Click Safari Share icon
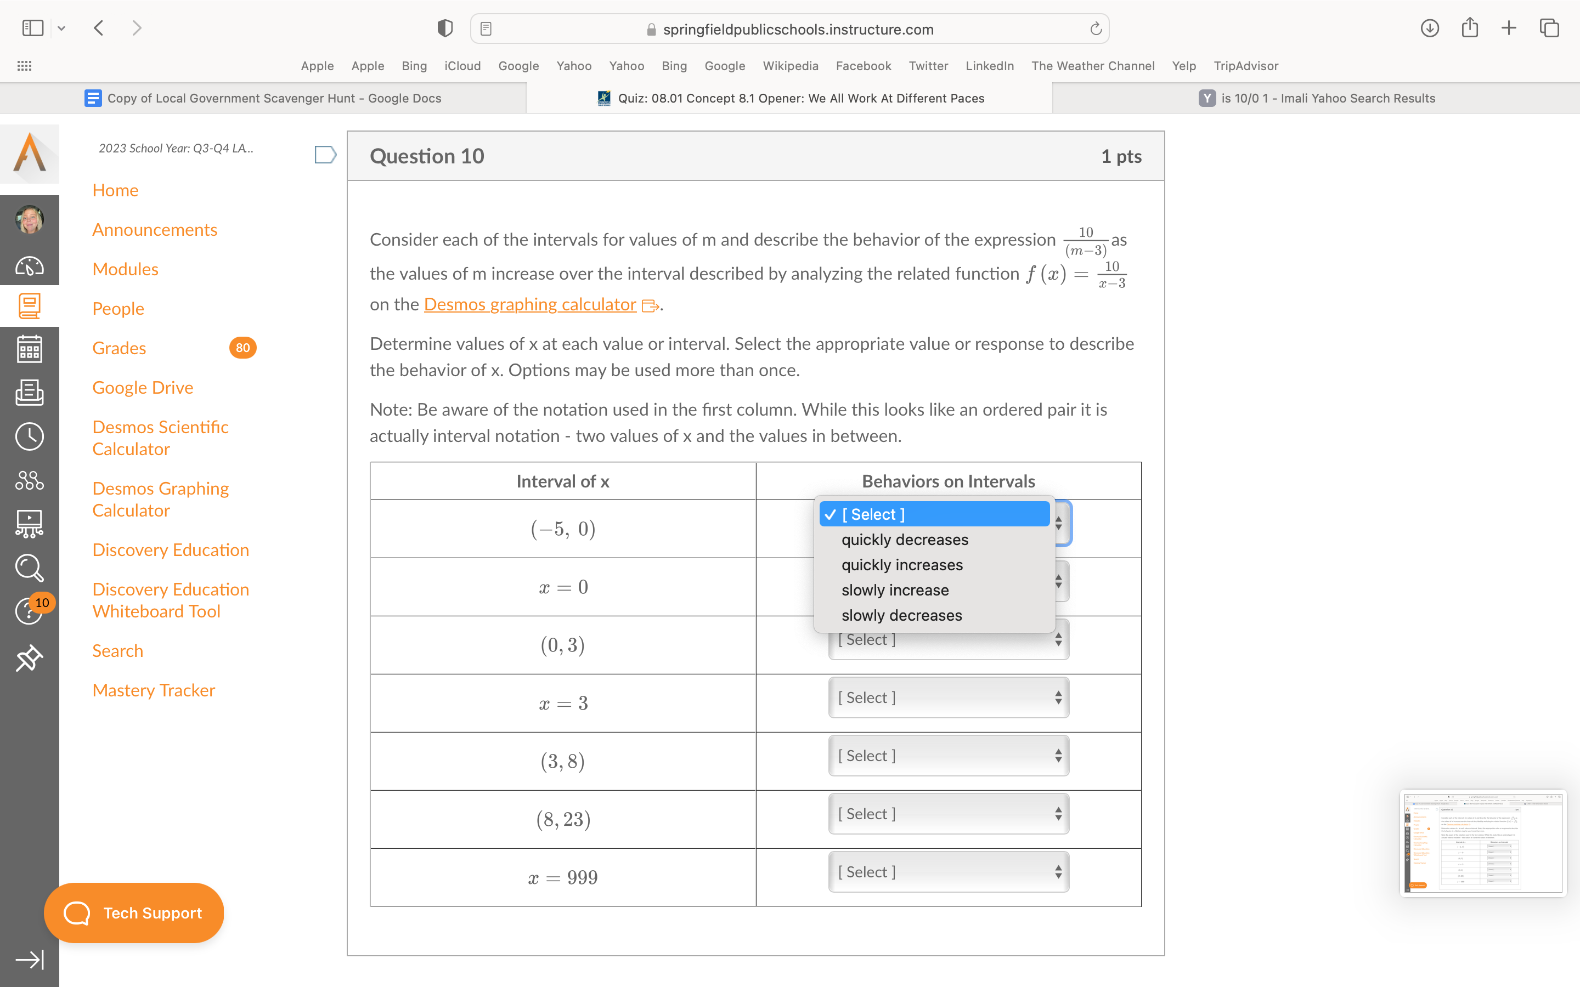 click(x=1470, y=28)
